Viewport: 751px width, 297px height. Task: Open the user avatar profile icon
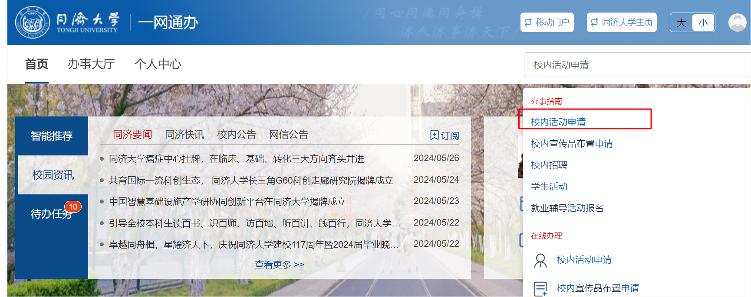click(737, 23)
